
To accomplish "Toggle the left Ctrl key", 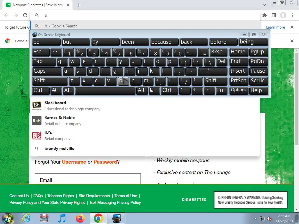I will click(41, 90).
